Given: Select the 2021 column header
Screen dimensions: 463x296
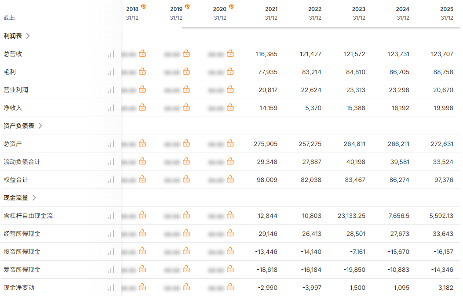Looking at the screenshot, I should pos(271,13).
